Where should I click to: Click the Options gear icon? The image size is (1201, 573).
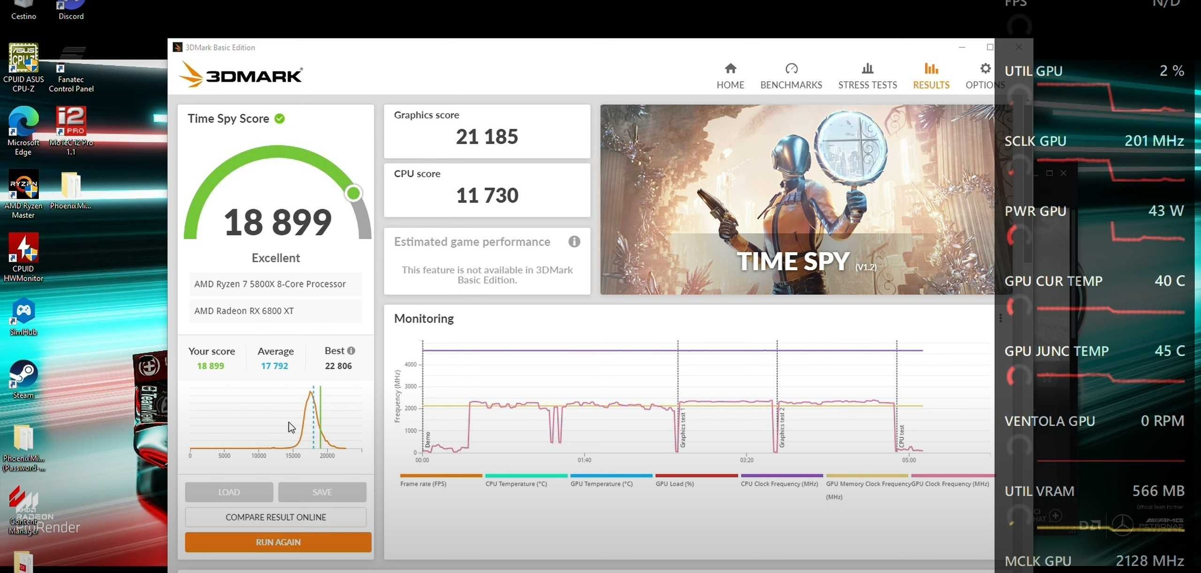pos(985,68)
